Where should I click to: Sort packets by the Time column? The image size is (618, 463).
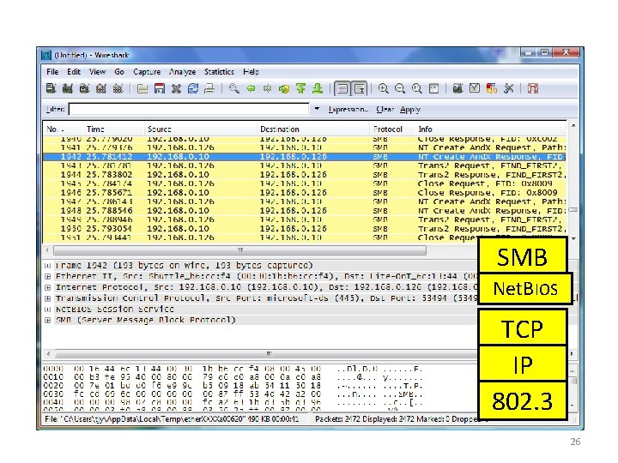coord(113,129)
